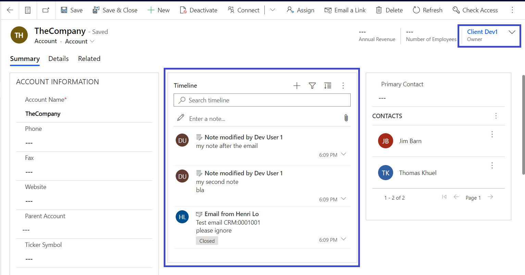Click the Annual Revenue header field
Viewport: 525px width, 275px height.
pos(377,36)
